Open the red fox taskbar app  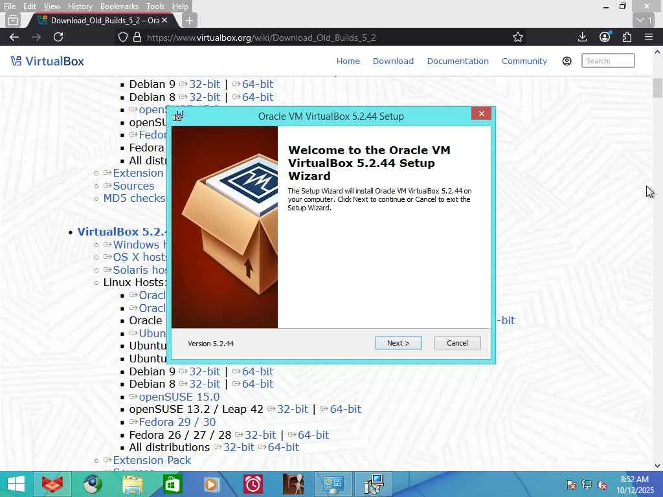[52, 484]
